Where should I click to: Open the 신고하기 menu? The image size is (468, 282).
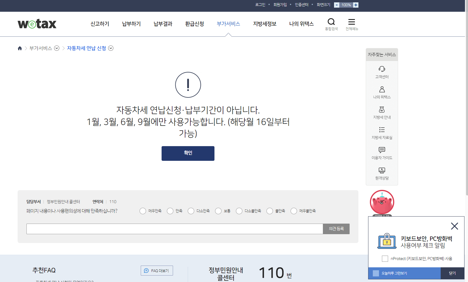pos(100,24)
